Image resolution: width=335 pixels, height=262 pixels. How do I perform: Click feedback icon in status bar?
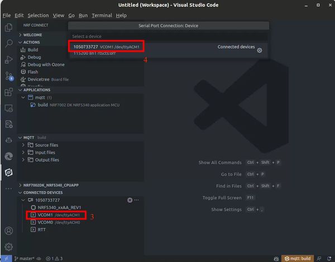[x=319, y=259]
